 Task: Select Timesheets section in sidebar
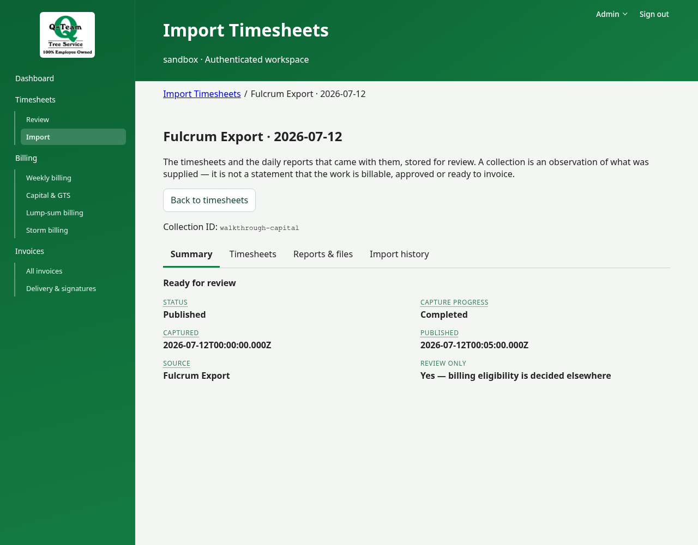(x=35, y=100)
